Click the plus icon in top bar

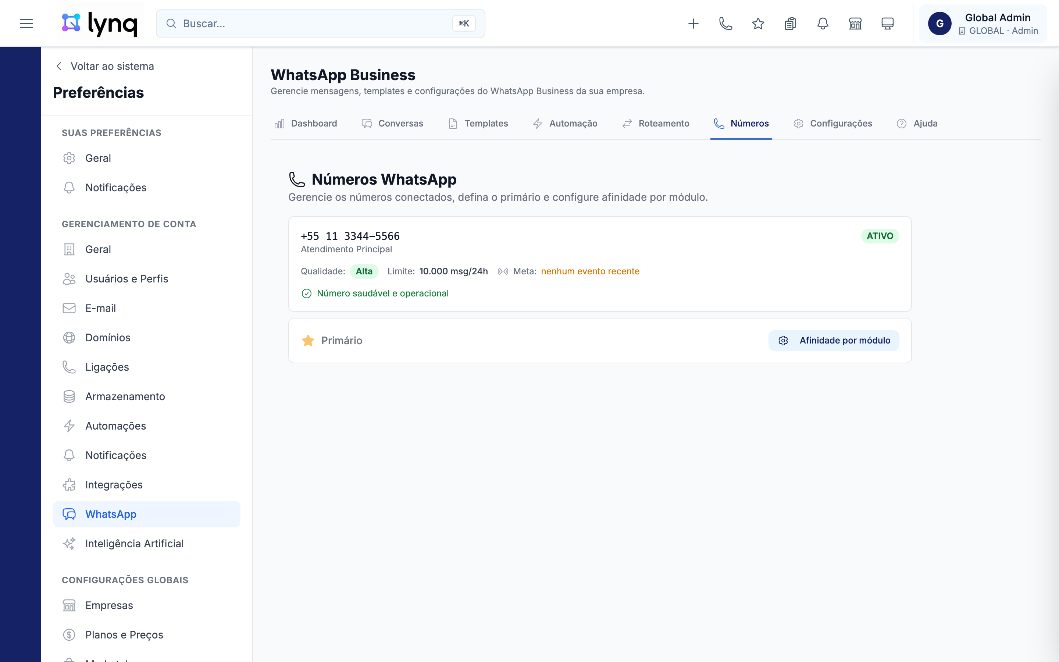coord(693,24)
